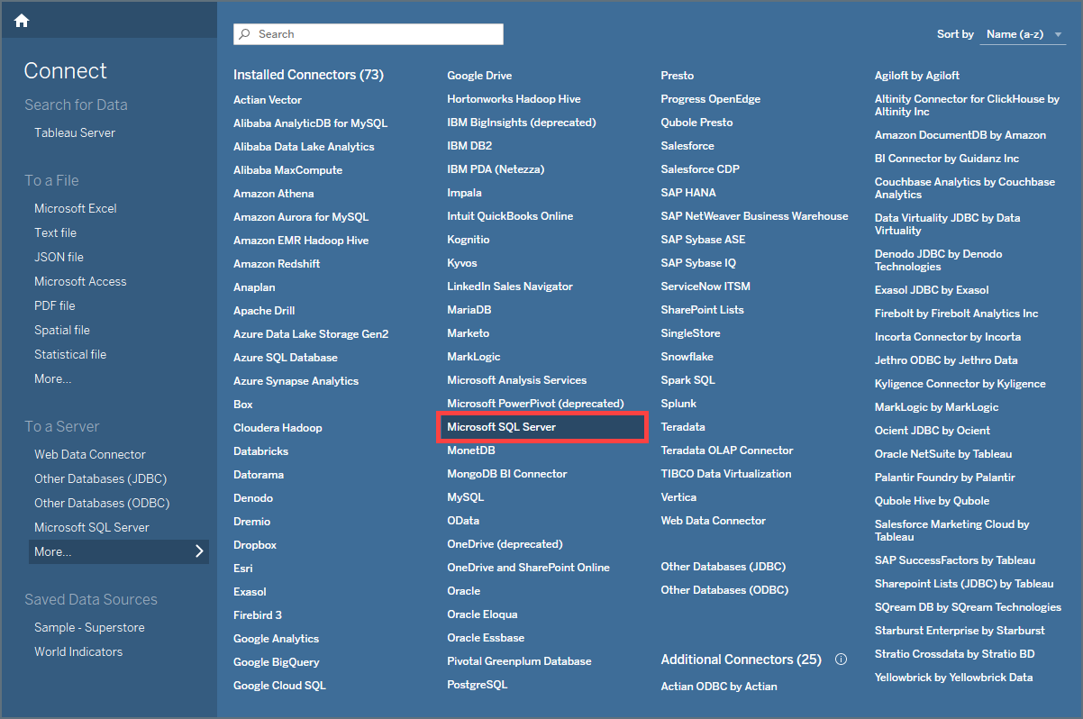This screenshot has height=719, width=1083.
Task: Click the home icon in the top-left corner
Action: (21, 19)
